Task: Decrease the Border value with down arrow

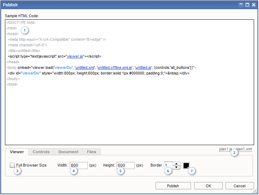Action: (177, 167)
